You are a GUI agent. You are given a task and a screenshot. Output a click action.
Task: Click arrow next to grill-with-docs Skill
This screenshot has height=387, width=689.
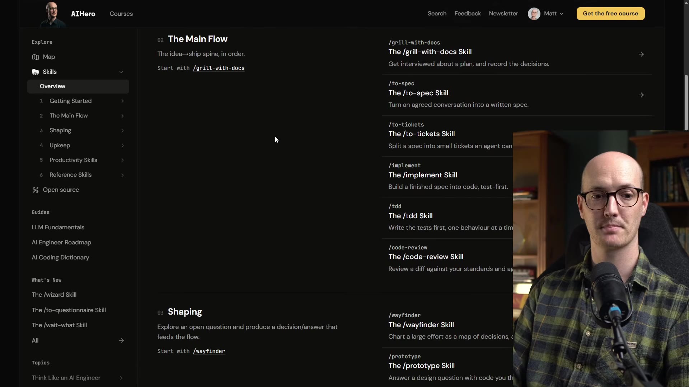coord(641,54)
